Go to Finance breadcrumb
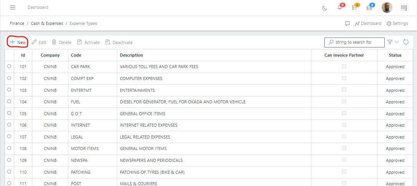Screen dimensions: 417x186 click(17, 24)
